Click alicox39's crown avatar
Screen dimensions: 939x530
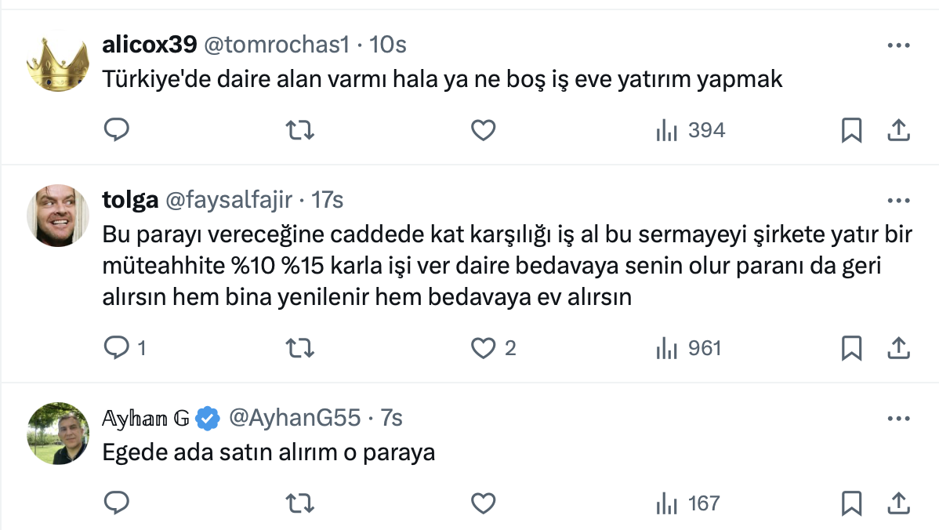point(58,64)
